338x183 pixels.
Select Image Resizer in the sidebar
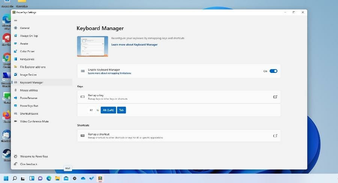tap(28, 75)
